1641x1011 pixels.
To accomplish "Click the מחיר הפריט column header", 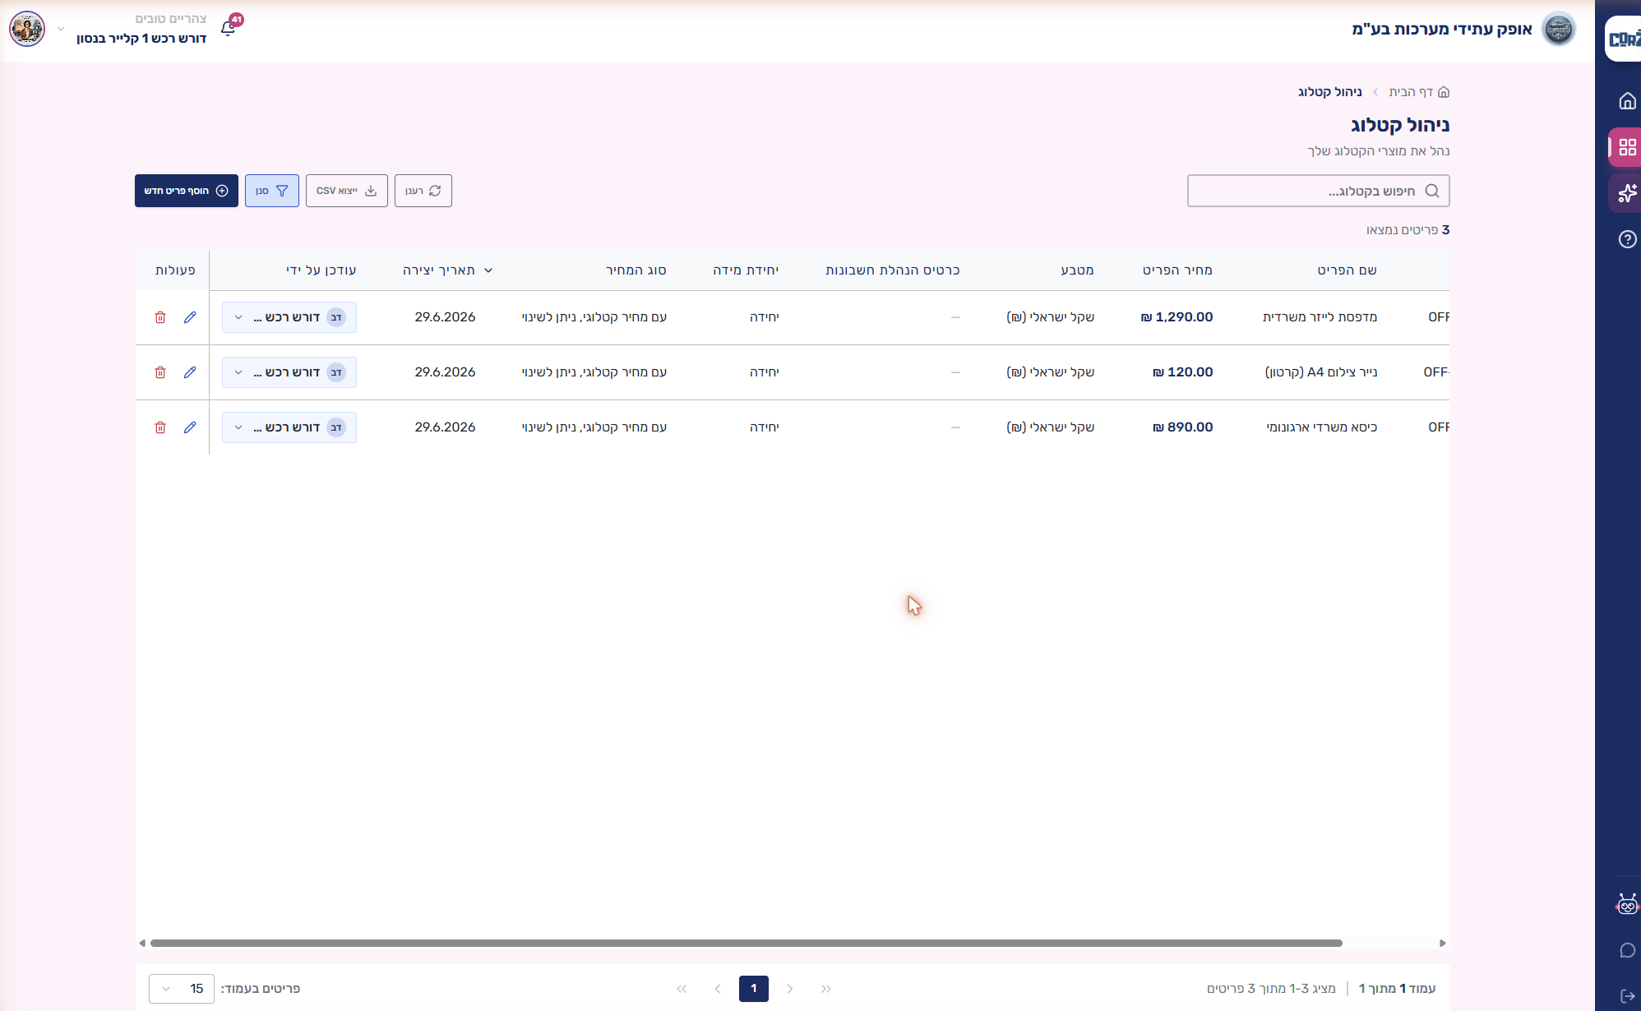I will click(1177, 270).
